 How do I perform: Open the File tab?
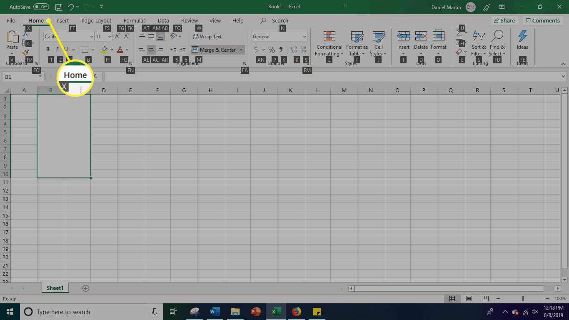tap(11, 20)
